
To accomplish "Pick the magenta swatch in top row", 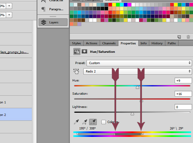I will coord(129,5).
